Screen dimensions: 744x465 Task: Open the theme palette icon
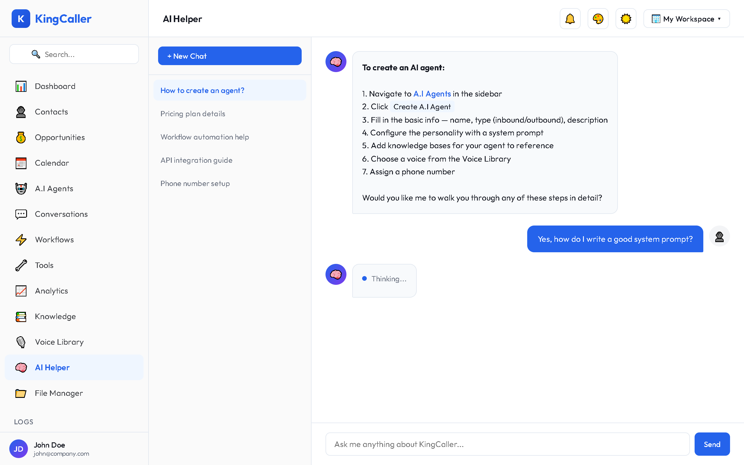coord(598,18)
